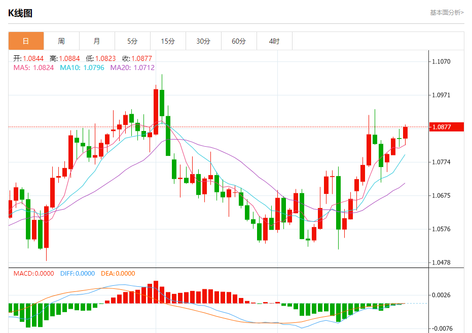
Task: Switch to the 月 monthly tab
Action: 97,41
